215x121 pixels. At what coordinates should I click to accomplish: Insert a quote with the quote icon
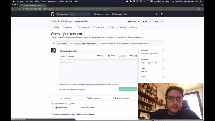point(109,56)
